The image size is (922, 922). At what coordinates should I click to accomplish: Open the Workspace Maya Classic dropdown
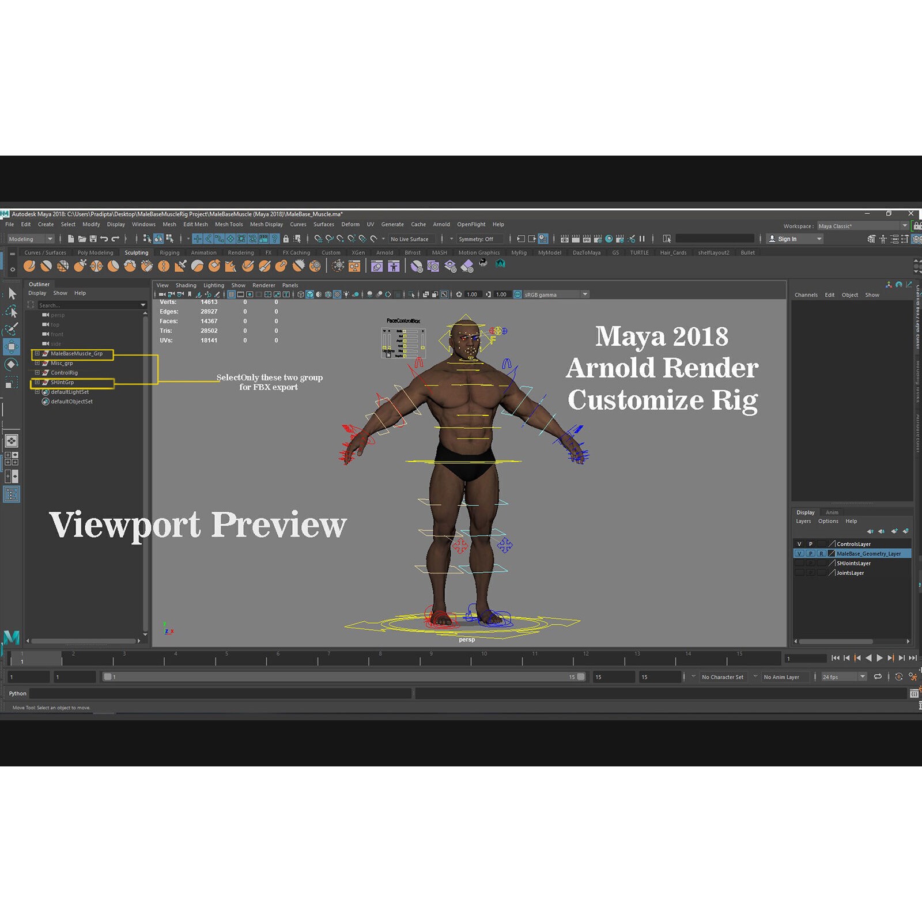[x=863, y=226]
